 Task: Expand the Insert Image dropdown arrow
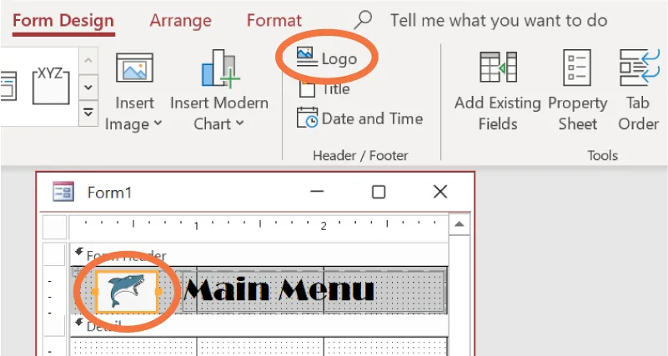coord(157,124)
